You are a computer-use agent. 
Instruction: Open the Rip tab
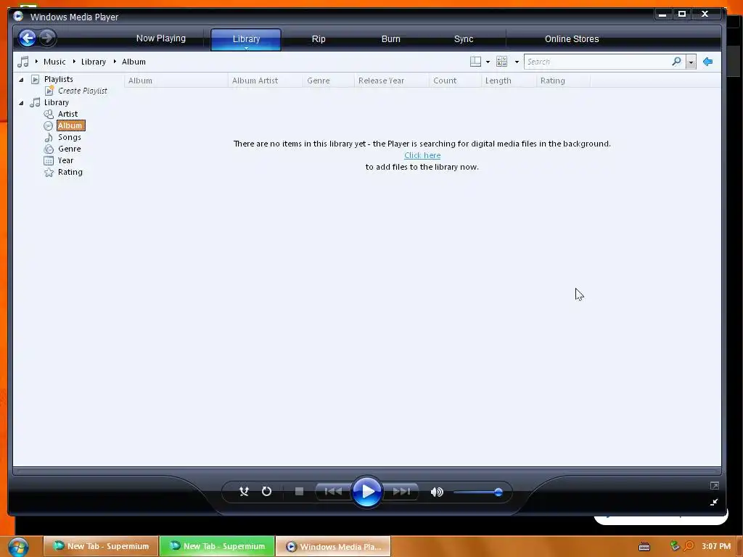[x=319, y=39]
